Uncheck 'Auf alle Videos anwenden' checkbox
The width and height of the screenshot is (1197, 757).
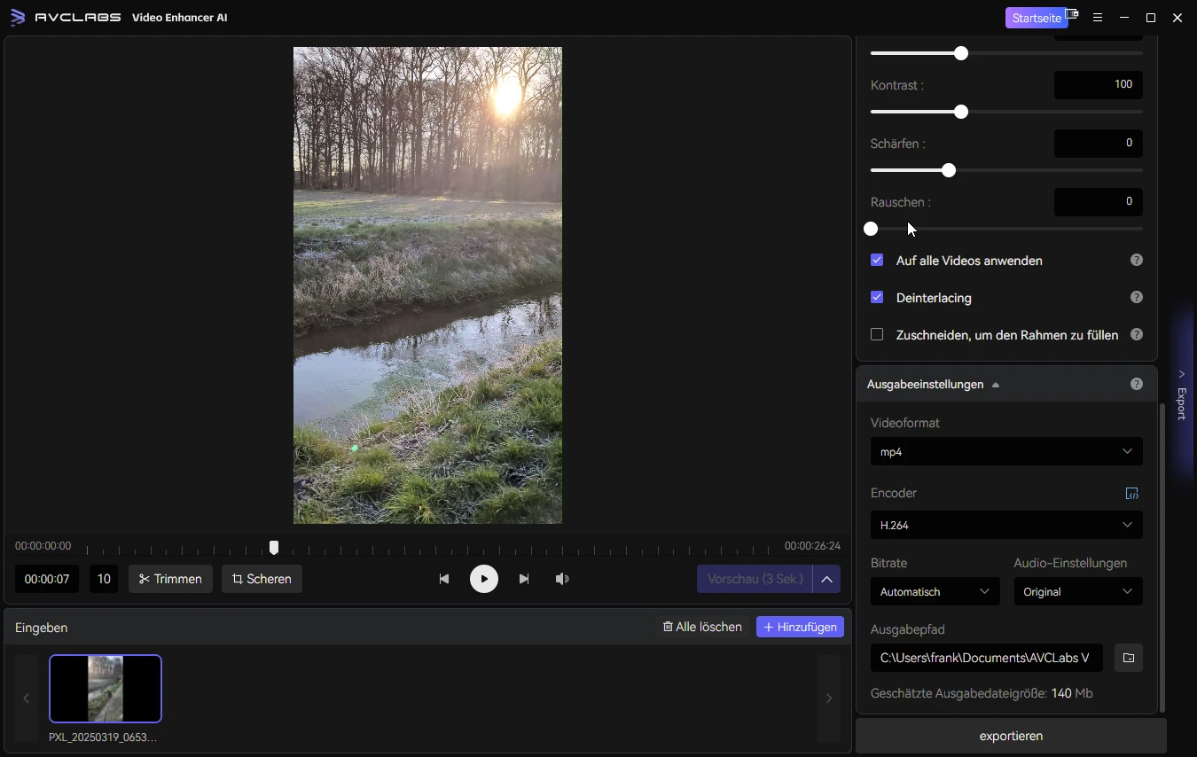tap(877, 261)
